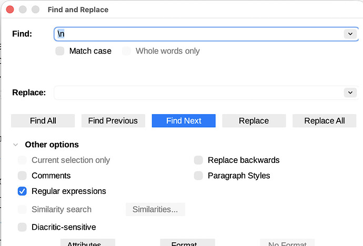The width and height of the screenshot is (363, 246).
Task: Tick the Replace backwards checkbox
Action: click(198, 160)
